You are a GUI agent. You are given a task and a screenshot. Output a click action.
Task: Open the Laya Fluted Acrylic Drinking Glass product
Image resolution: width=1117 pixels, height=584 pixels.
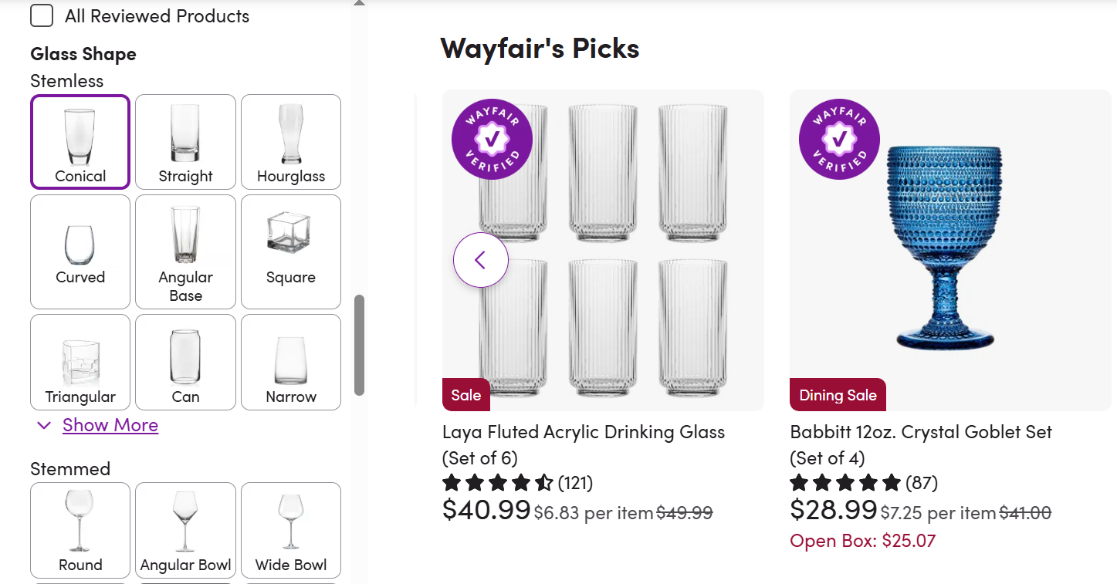point(584,444)
